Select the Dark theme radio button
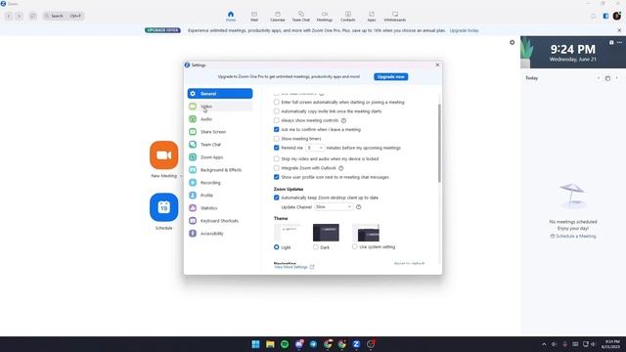Viewport: 626px width, 352px height. (315, 247)
